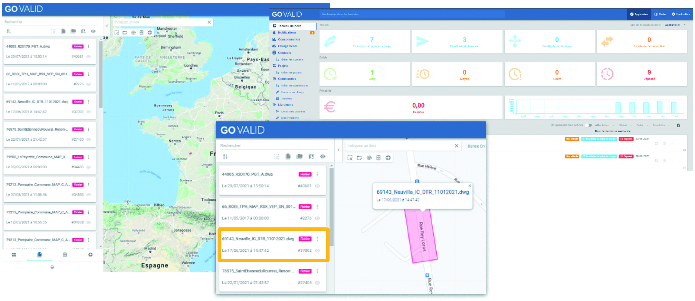Select the area-zoom tool on the France map toolbar
Image resolution: width=695 pixels, height=301 pixels.
[x=117, y=33]
